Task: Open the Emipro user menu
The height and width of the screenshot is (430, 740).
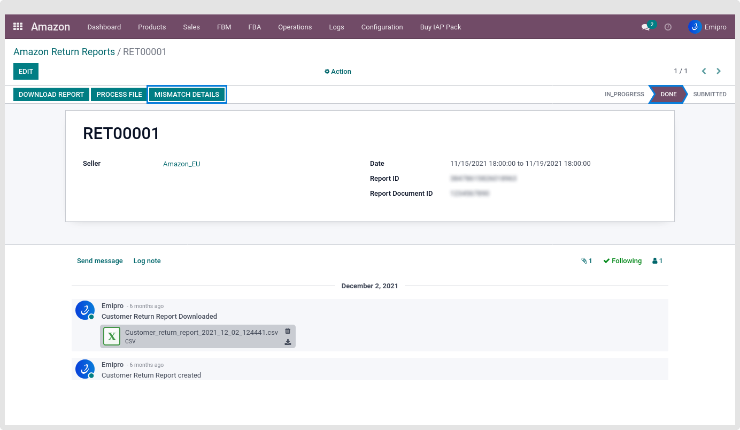Action: click(x=707, y=27)
